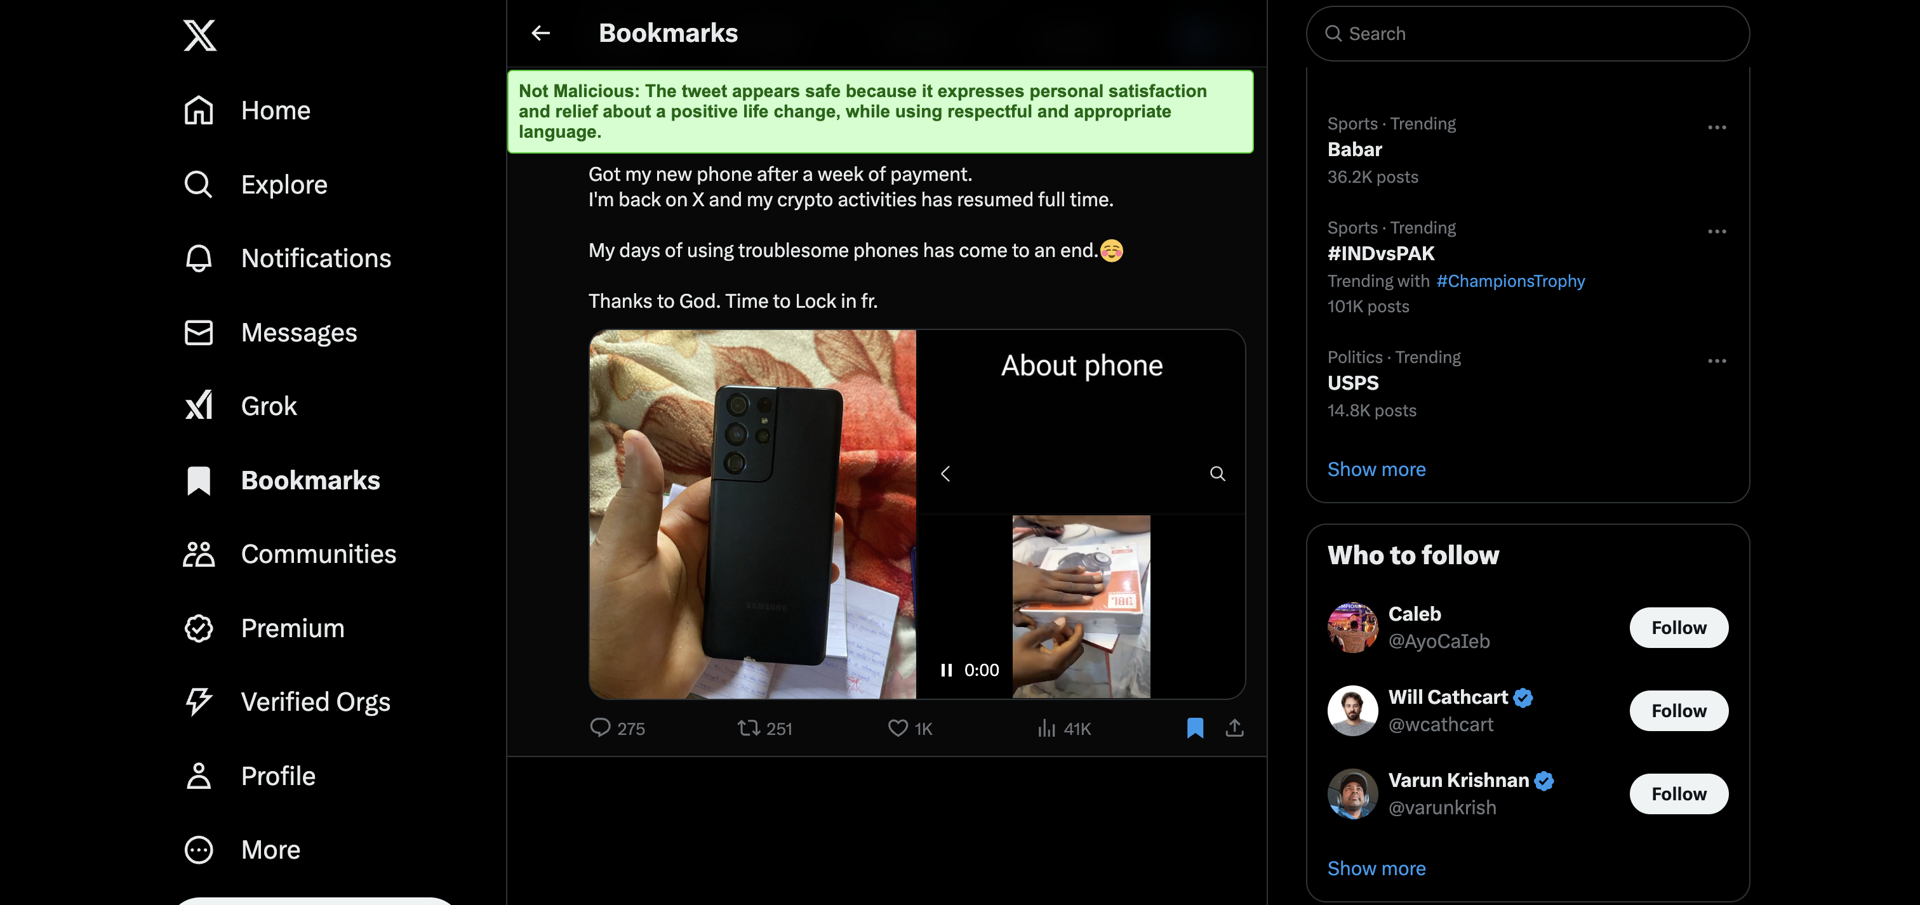This screenshot has width=1920, height=905.
Task: Like the tweet with the heart icon
Action: [x=897, y=728]
